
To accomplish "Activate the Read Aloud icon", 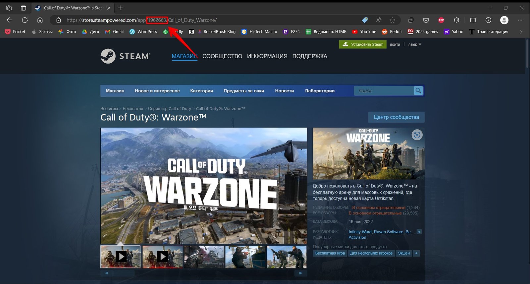I will (379, 20).
